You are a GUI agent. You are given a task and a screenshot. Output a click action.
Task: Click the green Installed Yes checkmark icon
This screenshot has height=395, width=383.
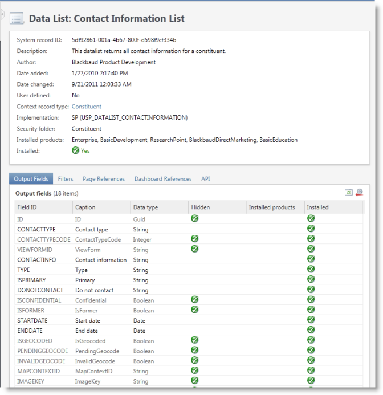click(75, 150)
